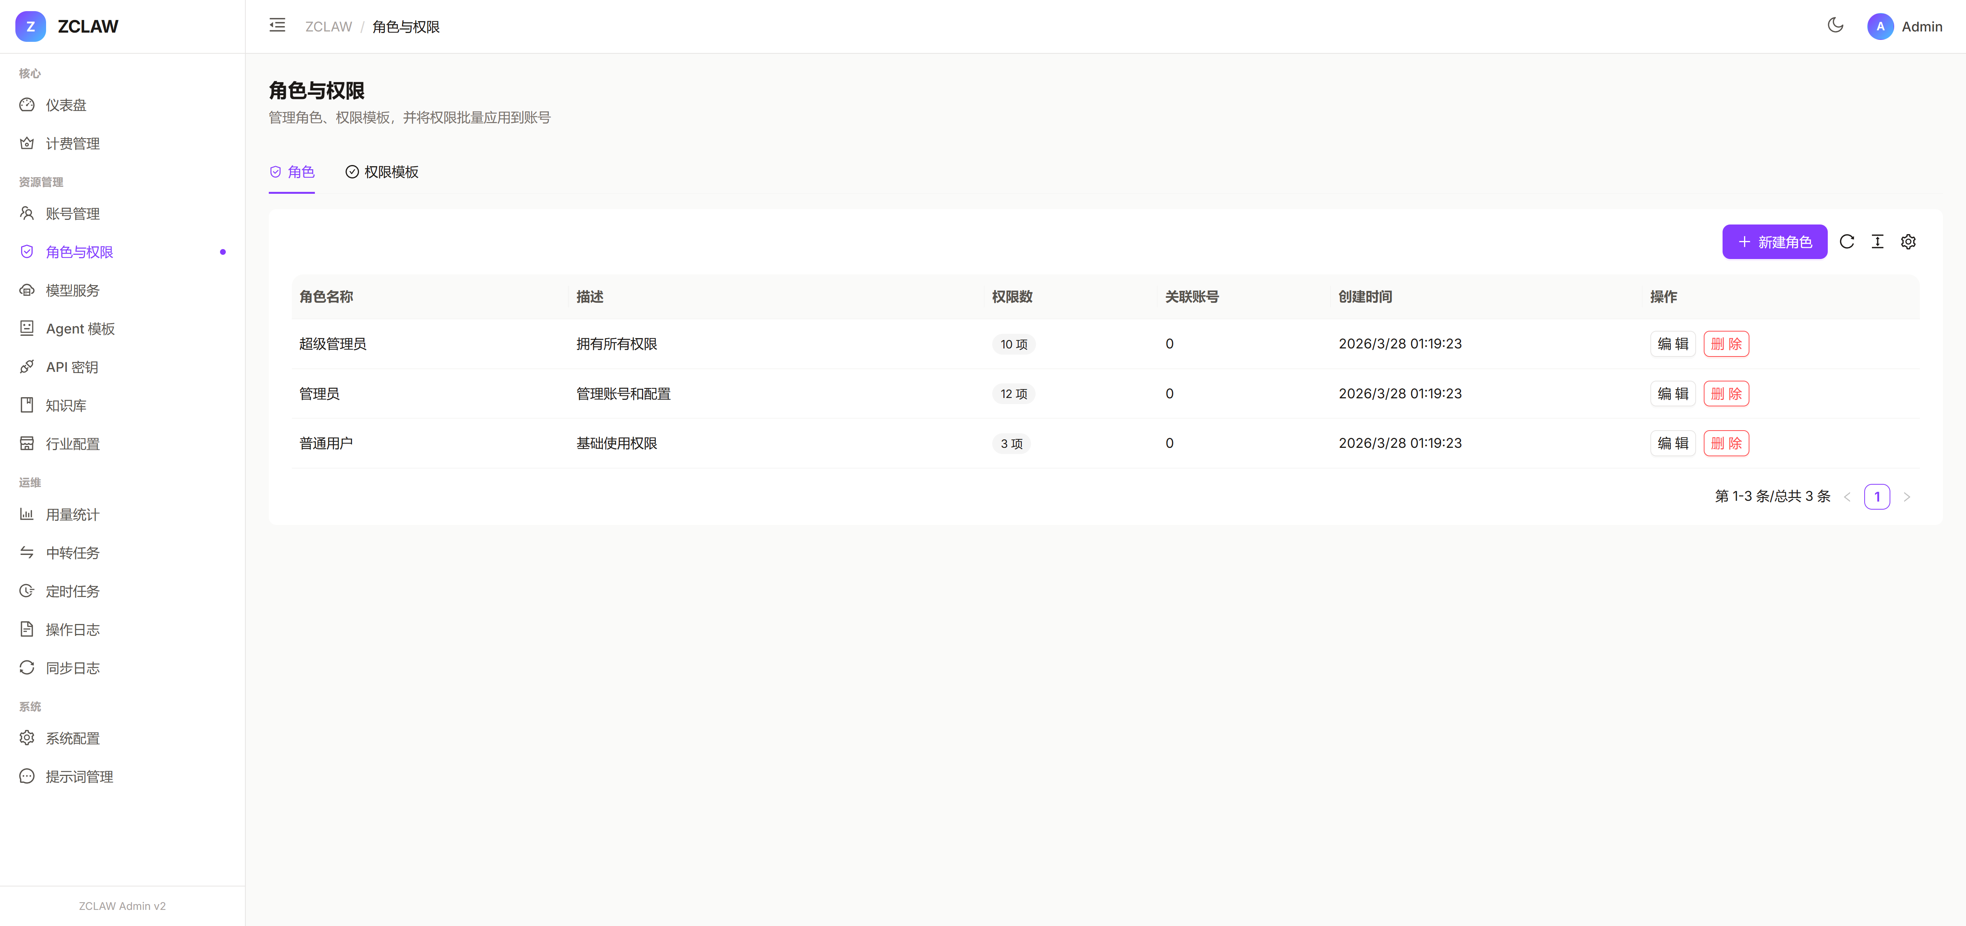Viewport: 1966px width, 926px height.
Task: Delete the 普通用户 role
Action: coord(1726,443)
